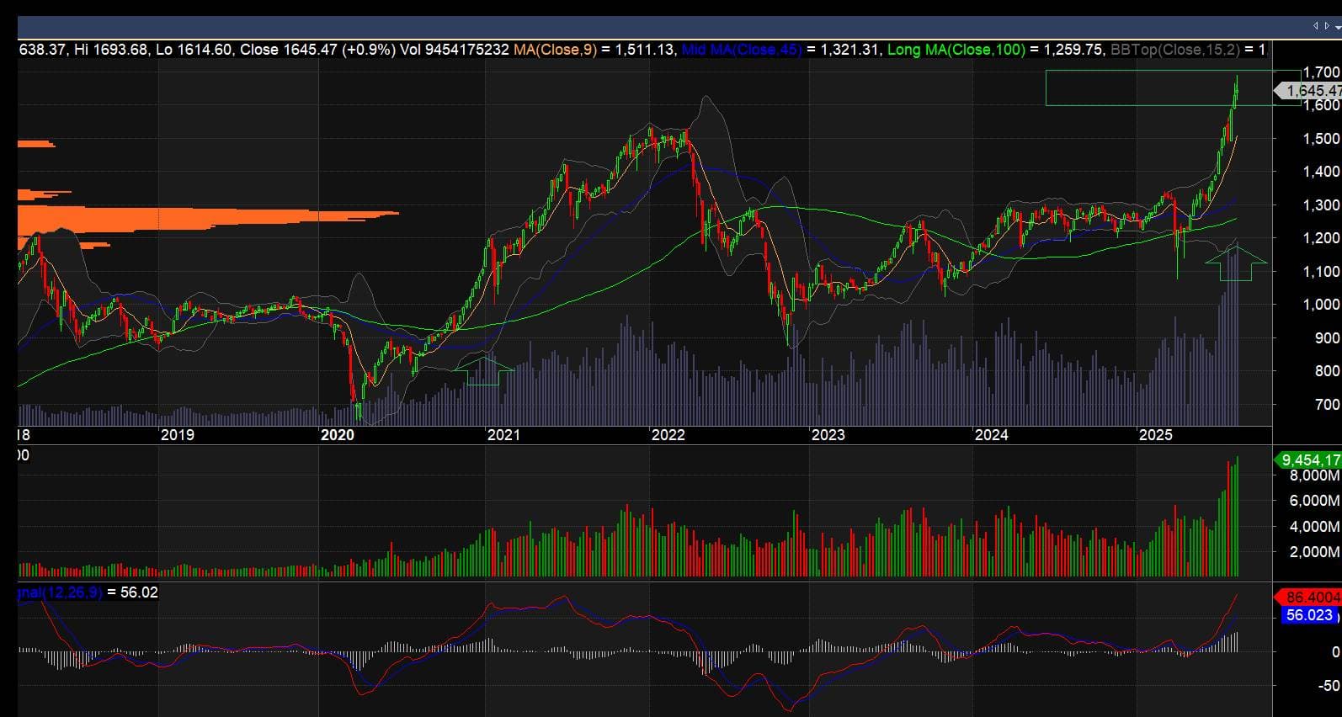Image resolution: width=1342 pixels, height=717 pixels.
Task: Click the Lo 1614.60 value in header
Action: [194, 50]
